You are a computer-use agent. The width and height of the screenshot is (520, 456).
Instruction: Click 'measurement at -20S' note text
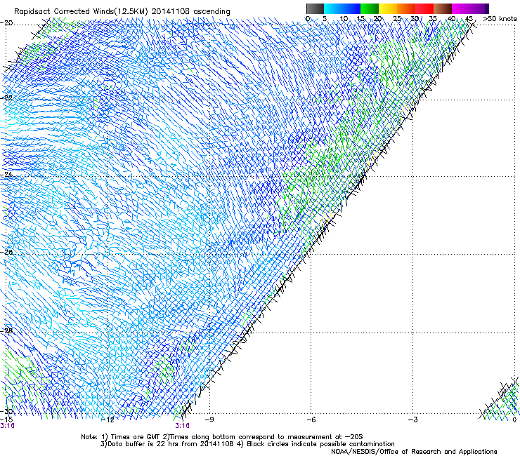click(325, 437)
